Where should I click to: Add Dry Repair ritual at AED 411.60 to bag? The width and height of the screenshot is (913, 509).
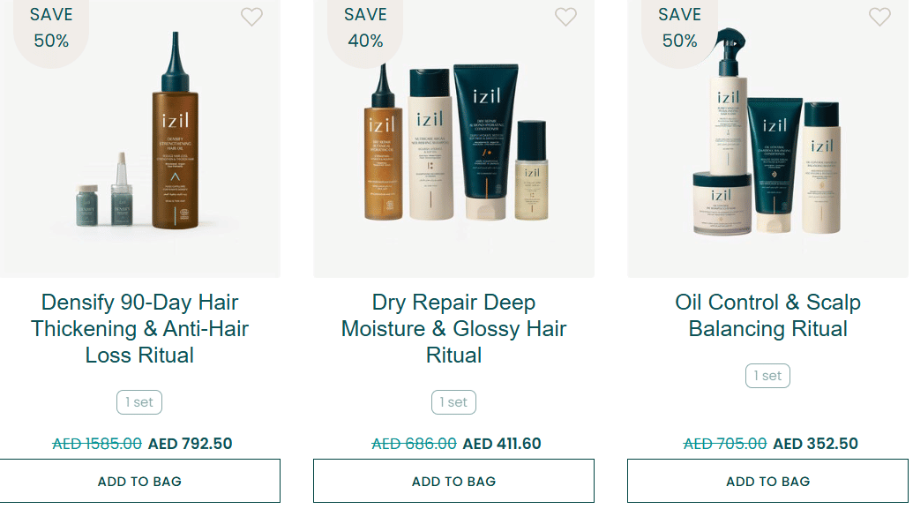[453, 481]
